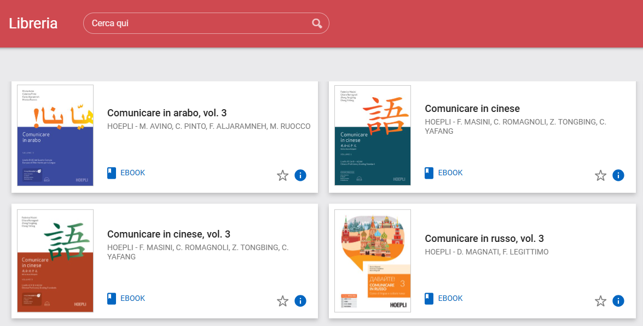Toggle favorite star for Comunicare in arabo, vol. 3

tap(282, 175)
